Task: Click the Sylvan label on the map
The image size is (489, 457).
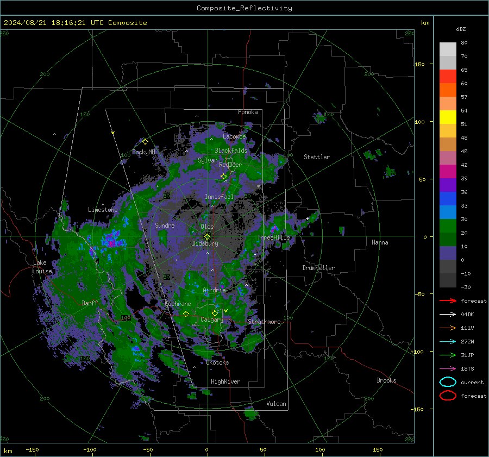Action: coord(208,160)
